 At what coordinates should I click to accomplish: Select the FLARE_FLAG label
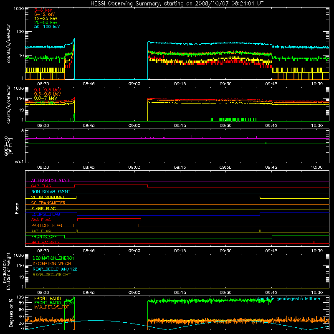43,208
